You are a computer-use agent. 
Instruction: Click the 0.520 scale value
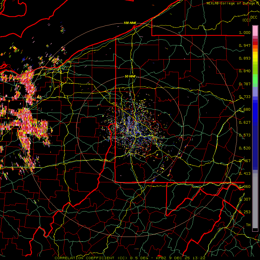[245, 148]
